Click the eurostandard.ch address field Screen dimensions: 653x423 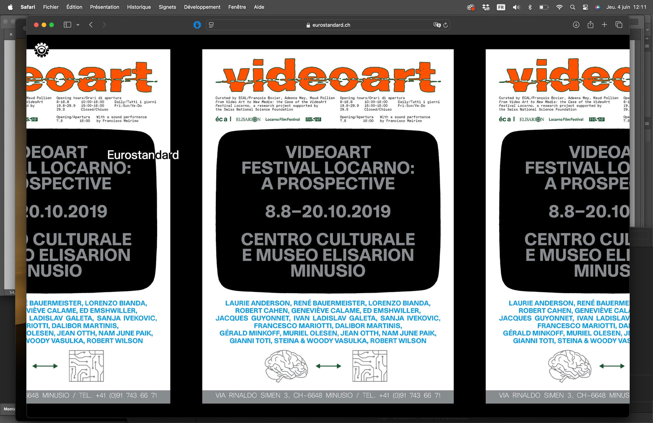(x=328, y=25)
